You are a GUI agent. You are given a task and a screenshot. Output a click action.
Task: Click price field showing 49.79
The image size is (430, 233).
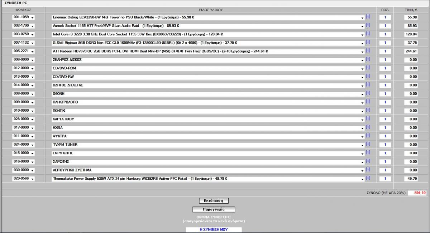411,179
